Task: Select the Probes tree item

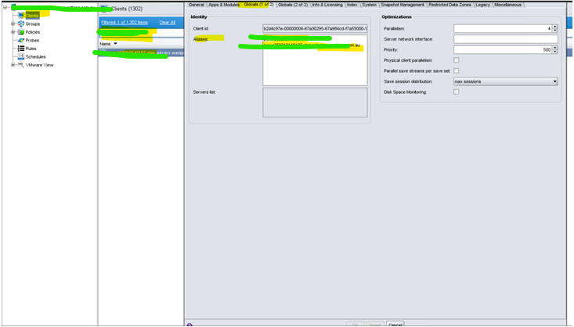Action: click(x=32, y=40)
